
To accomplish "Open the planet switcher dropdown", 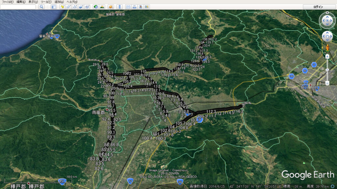I will (111, 7).
